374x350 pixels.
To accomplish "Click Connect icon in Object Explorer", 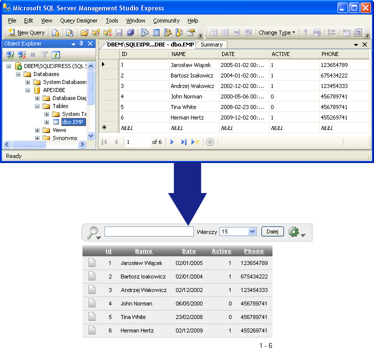I will click(x=10, y=55).
